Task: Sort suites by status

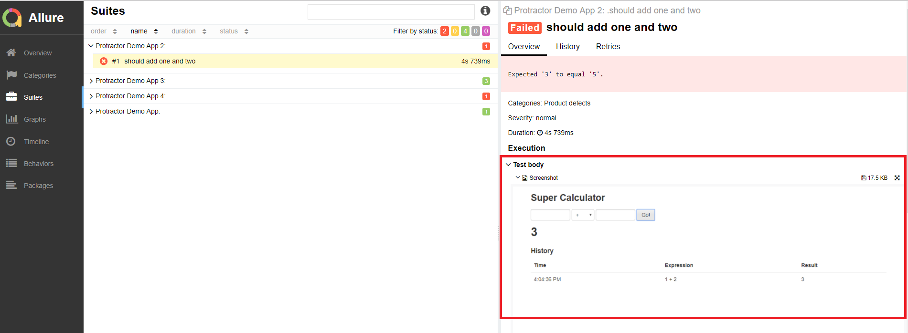Action: tap(229, 31)
